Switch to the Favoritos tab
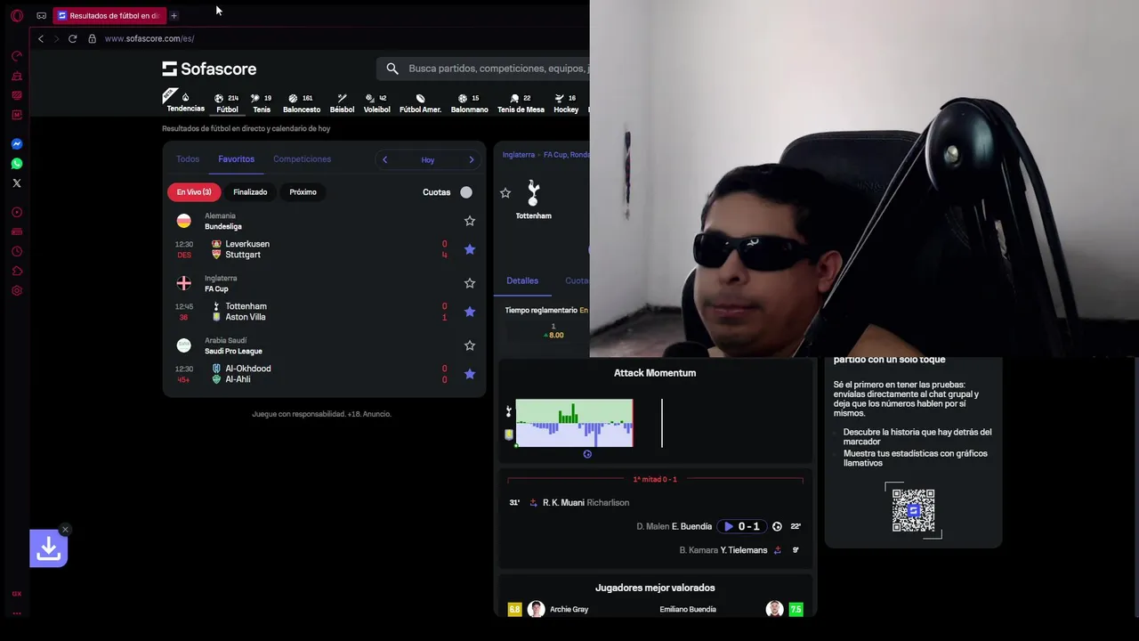This screenshot has height=641, width=1139. pos(236,159)
